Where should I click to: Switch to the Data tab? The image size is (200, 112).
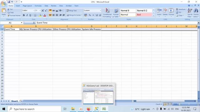46,6
